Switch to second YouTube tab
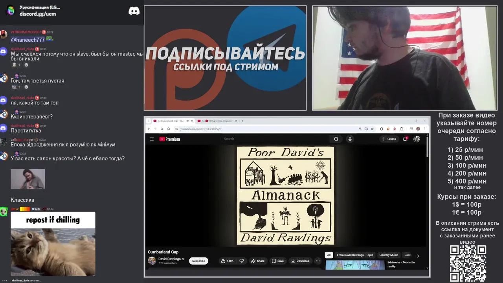Image resolution: width=503 pixels, height=283 pixels. click(217, 121)
